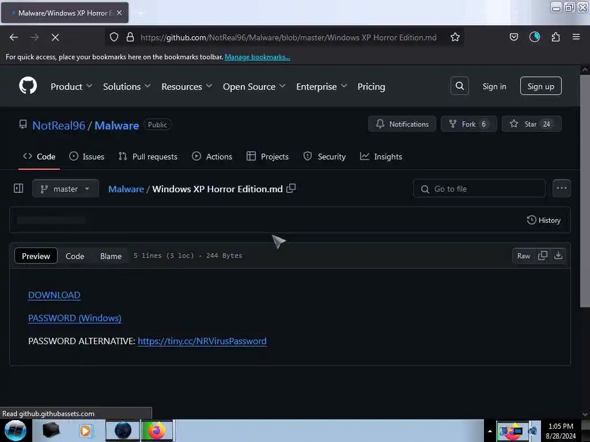Expand the Open Source menu
Viewport: 590px width, 442px height.
click(x=254, y=86)
